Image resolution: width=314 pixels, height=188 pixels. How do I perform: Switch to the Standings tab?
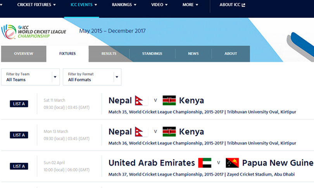coord(152,53)
